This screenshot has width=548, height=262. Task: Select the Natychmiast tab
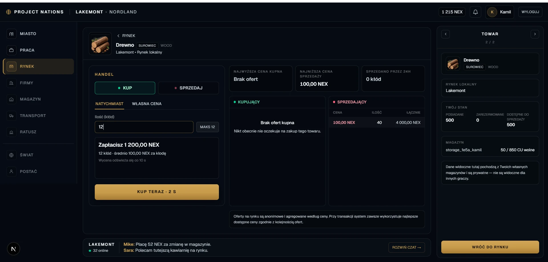pos(109,104)
